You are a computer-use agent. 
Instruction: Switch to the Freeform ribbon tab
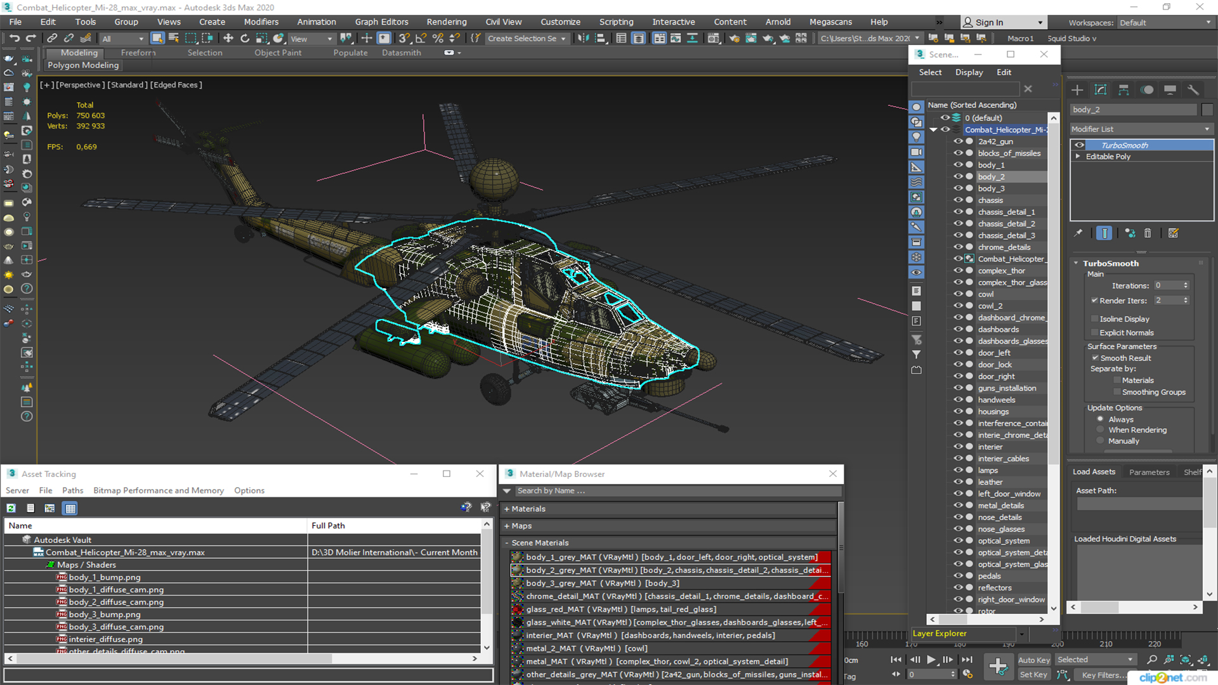(138, 53)
